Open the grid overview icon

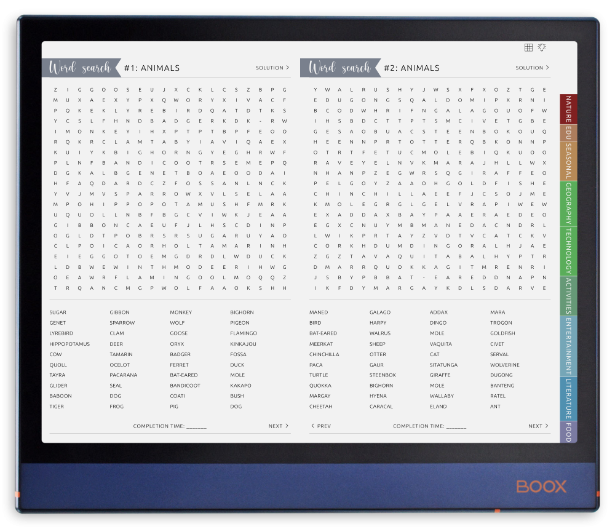pyautogui.click(x=528, y=46)
